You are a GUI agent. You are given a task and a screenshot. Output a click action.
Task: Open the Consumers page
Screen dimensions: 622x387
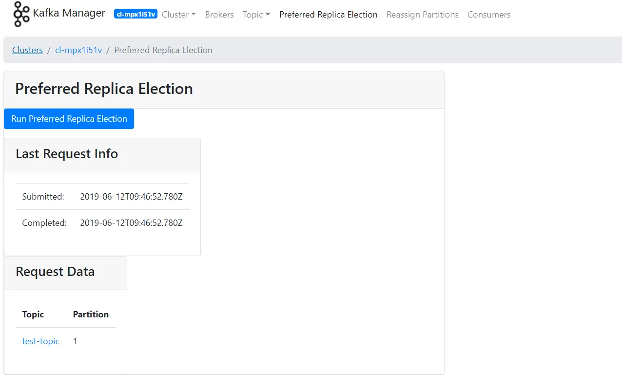point(488,15)
